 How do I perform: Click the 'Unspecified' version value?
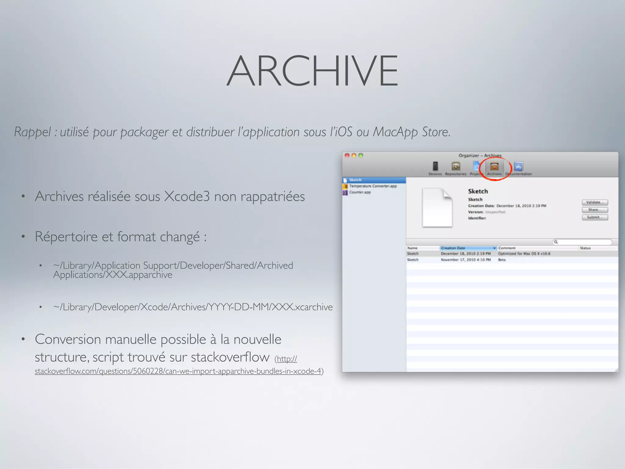(x=495, y=212)
